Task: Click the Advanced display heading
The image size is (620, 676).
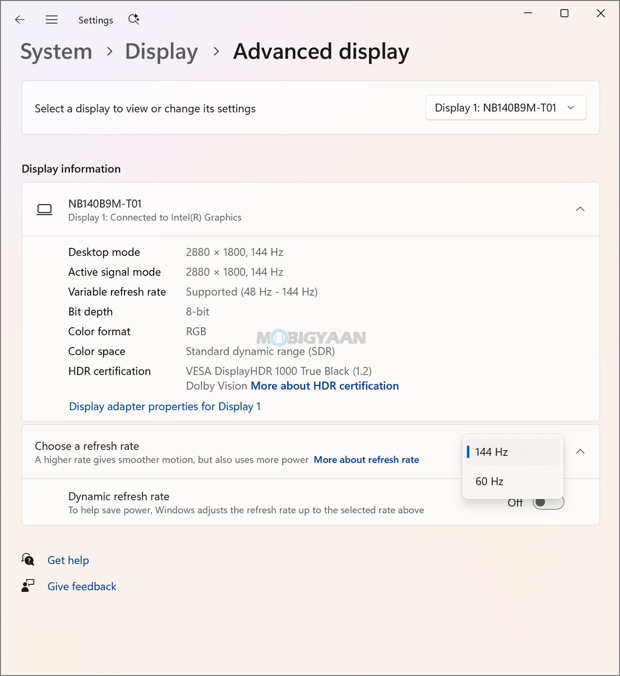Action: coord(321,51)
